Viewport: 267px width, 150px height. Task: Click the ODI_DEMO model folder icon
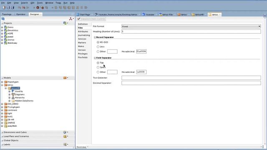tap(5, 104)
